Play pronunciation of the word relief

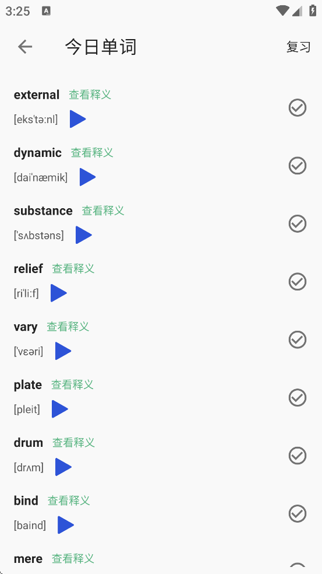point(58,293)
